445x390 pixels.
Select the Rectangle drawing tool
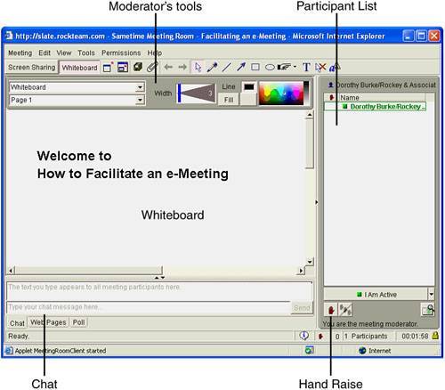click(255, 67)
